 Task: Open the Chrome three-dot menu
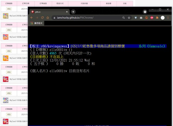[x=168, y=18]
